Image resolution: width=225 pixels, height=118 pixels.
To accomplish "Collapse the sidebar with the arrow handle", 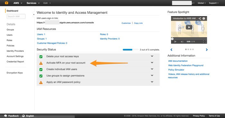I will click(34, 14).
